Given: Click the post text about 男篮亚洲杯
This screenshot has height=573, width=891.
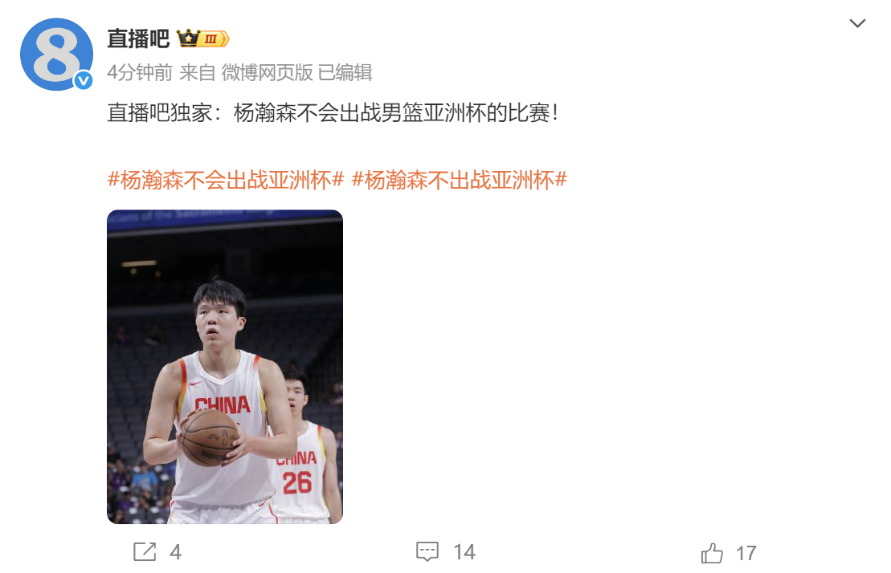Looking at the screenshot, I should 333,113.
